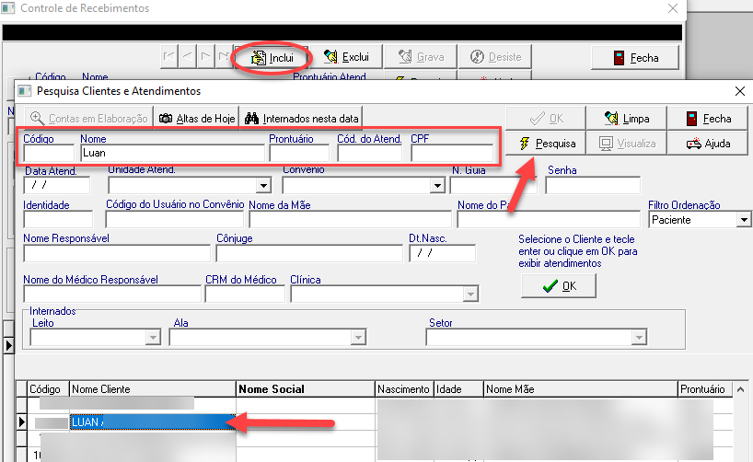This screenshot has height=462, width=753.
Task: Focus the N. Guia input field
Action: click(x=493, y=185)
